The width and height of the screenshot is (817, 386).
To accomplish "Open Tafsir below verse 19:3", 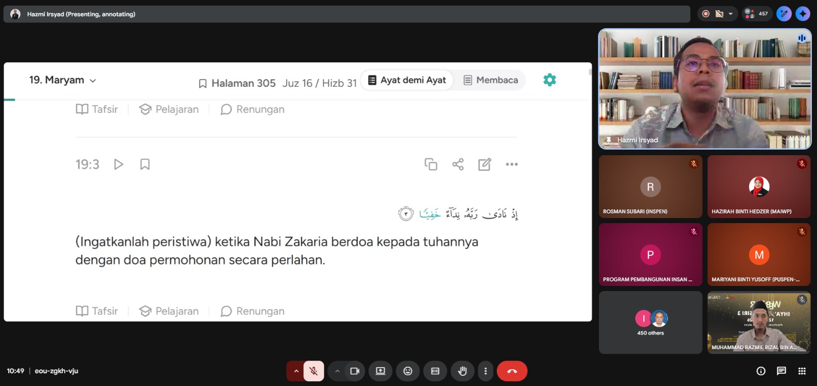I will pyautogui.click(x=97, y=311).
